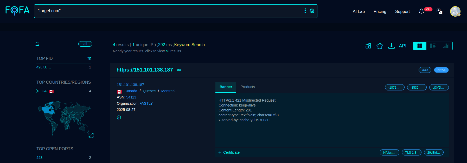Image resolution: width=467 pixels, height=163 pixels.
Task: Select CA country label
Action: point(44,91)
